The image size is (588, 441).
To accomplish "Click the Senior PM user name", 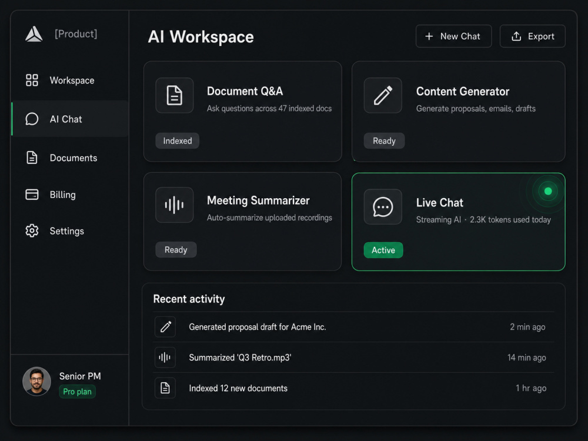I will [x=80, y=376].
